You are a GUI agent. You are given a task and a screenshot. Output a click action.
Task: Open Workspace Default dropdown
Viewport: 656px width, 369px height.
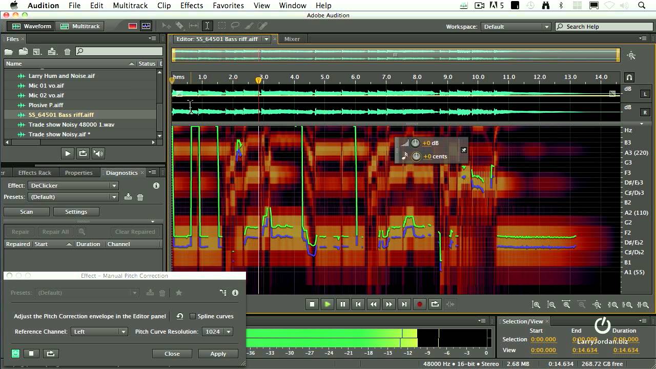coord(516,27)
